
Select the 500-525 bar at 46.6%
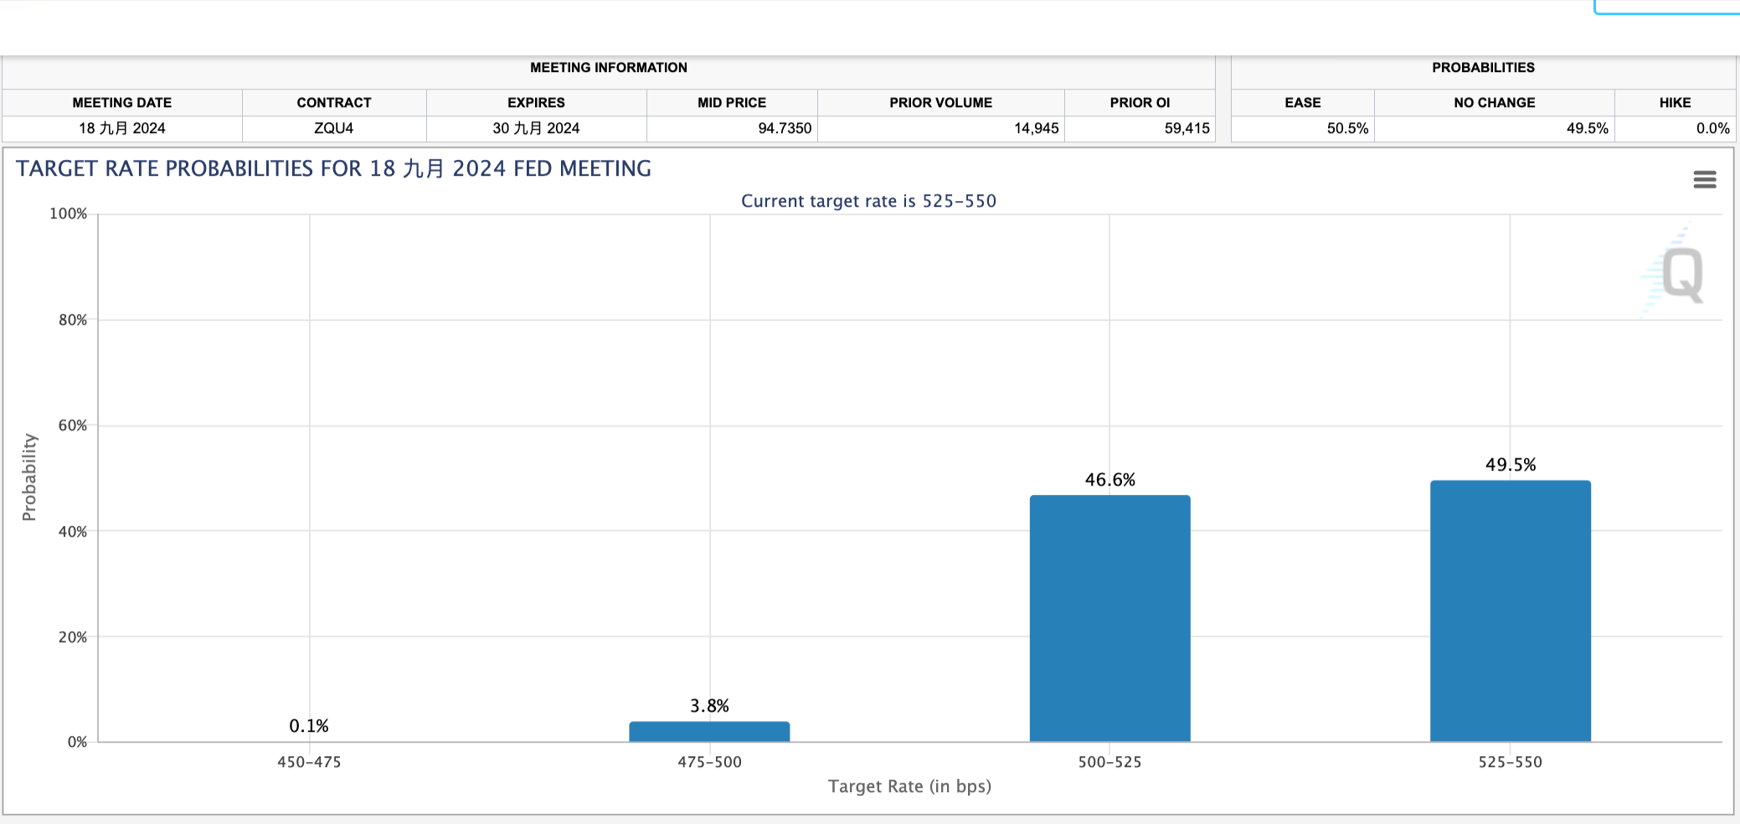pyautogui.click(x=1109, y=618)
